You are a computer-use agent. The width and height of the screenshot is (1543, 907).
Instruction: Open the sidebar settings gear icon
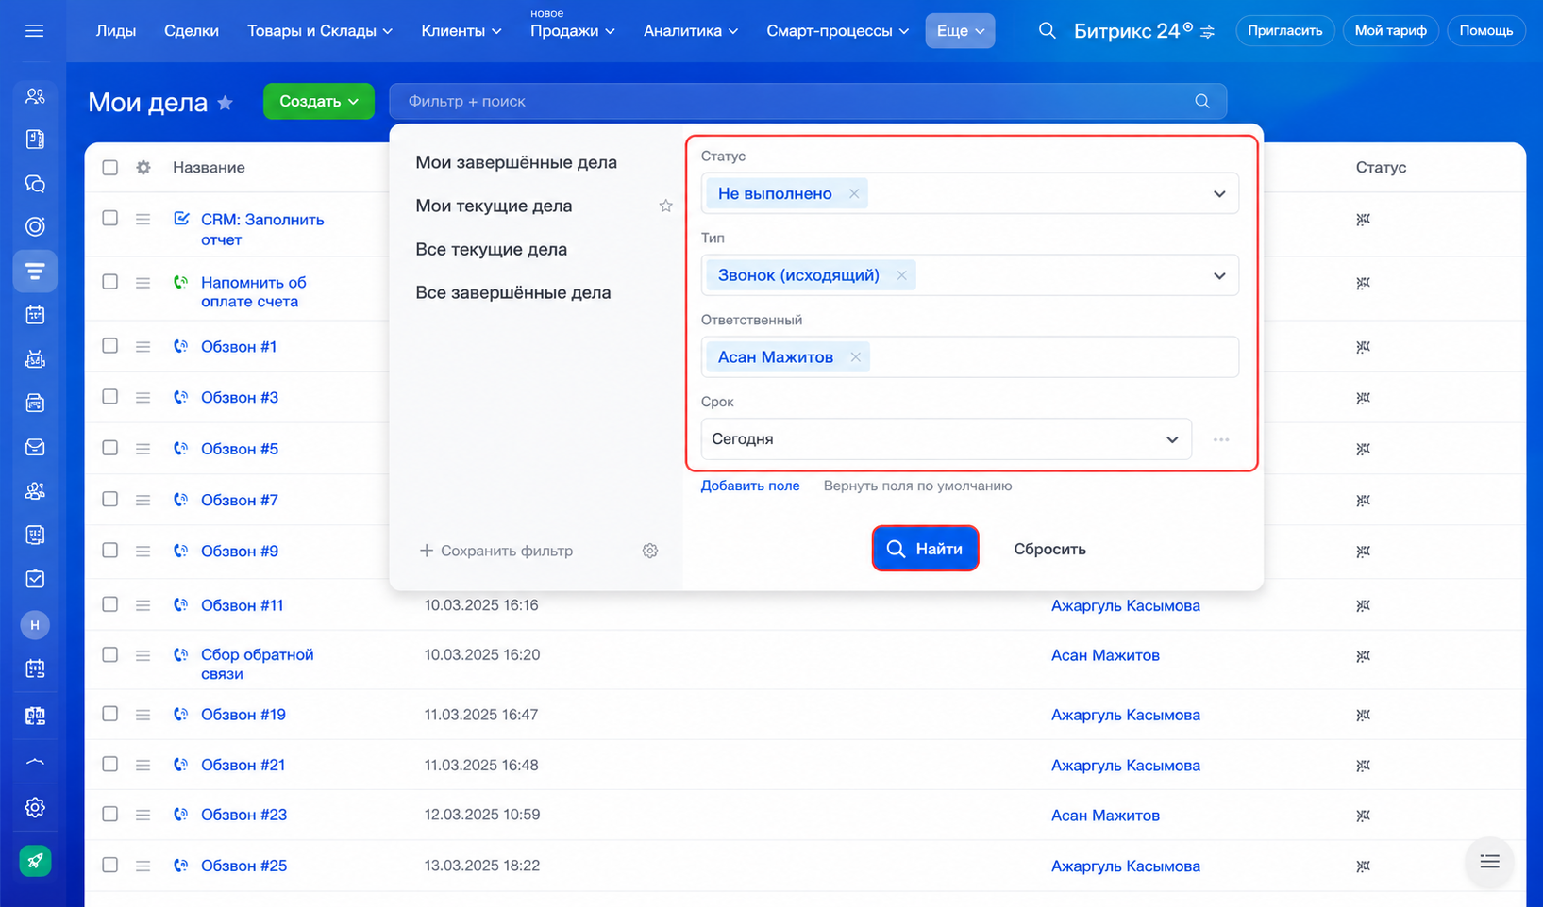tap(35, 808)
